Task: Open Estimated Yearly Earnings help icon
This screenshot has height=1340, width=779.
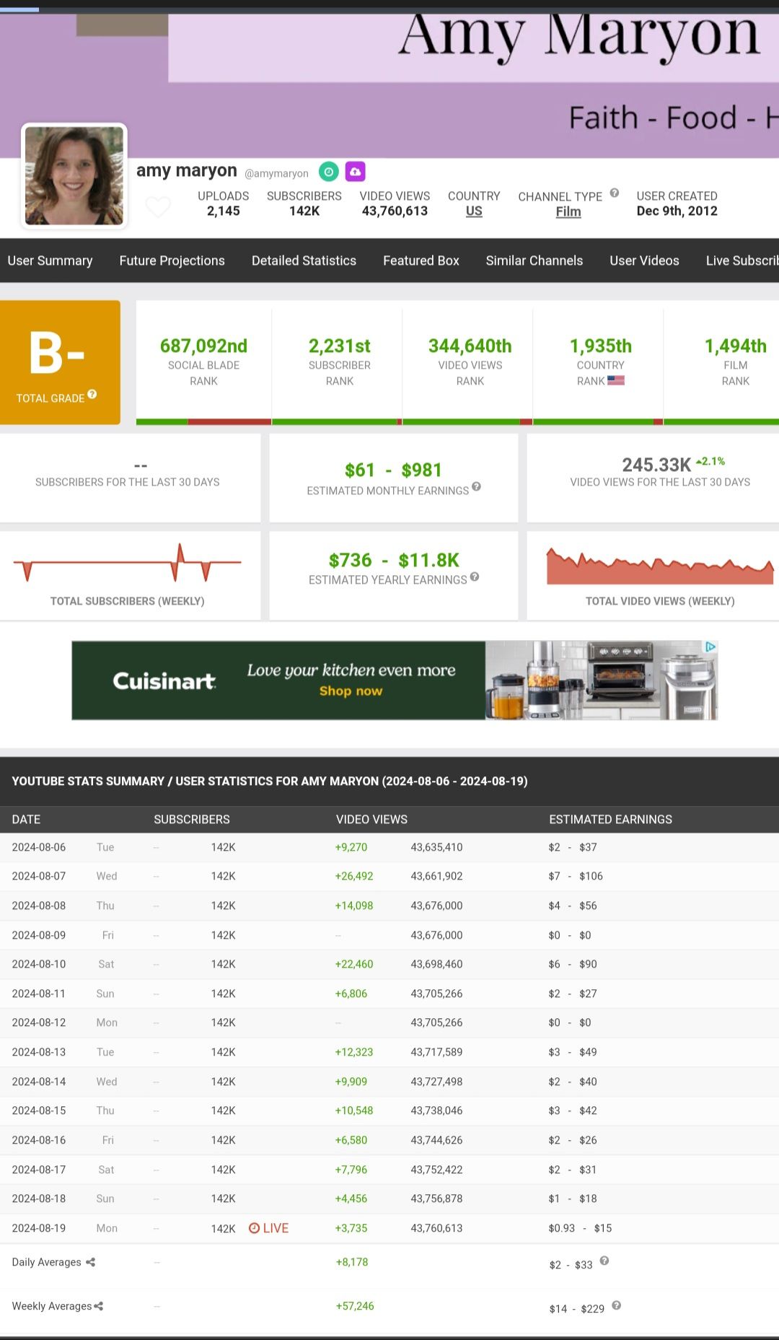Action: 475,577
